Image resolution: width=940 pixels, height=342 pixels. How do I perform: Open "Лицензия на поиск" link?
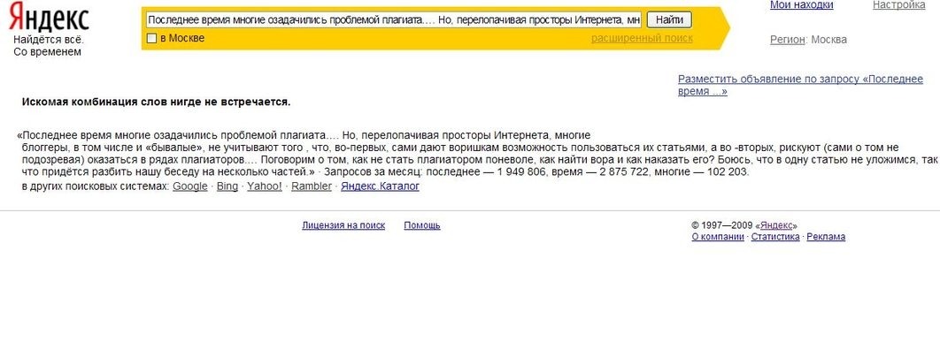(343, 225)
